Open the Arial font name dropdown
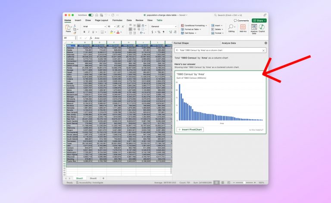 point(104,26)
